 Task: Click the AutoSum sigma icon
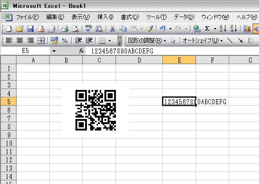tap(207, 29)
